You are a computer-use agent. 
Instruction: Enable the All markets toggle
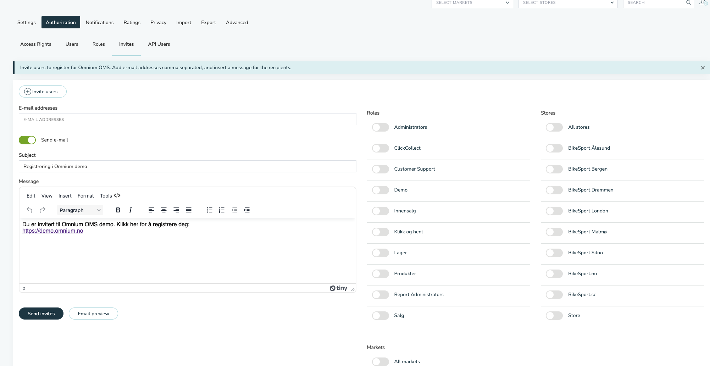pyautogui.click(x=380, y=361)
